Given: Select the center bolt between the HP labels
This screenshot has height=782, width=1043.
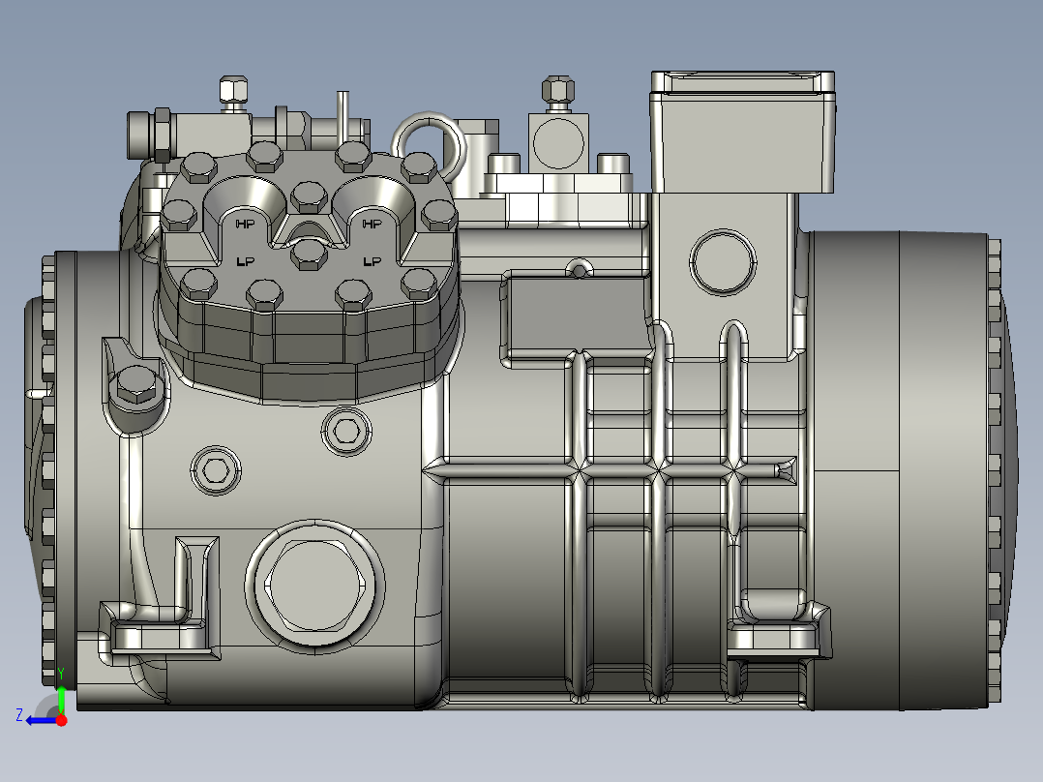Looking at the screenshot, I should [310, 196].
